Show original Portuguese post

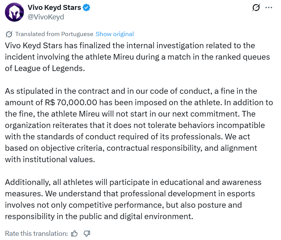(x=115, y=34)
